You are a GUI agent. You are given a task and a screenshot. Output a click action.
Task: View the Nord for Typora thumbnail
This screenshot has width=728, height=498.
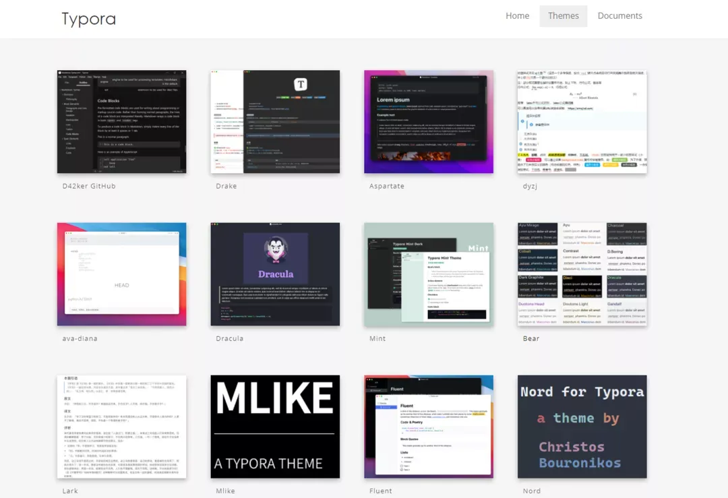coord(582,427)
